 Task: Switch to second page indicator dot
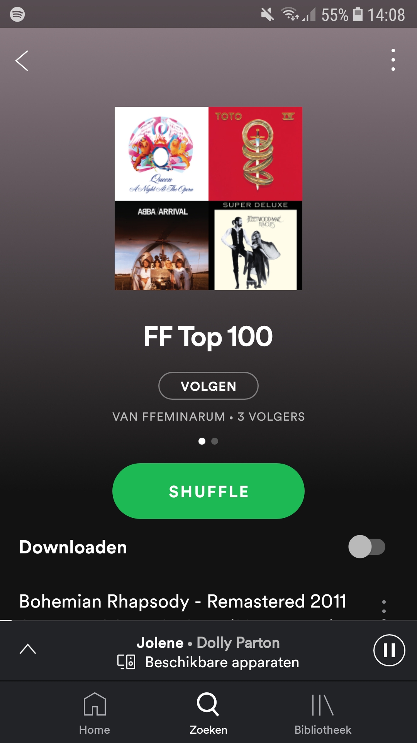point(215,441)
